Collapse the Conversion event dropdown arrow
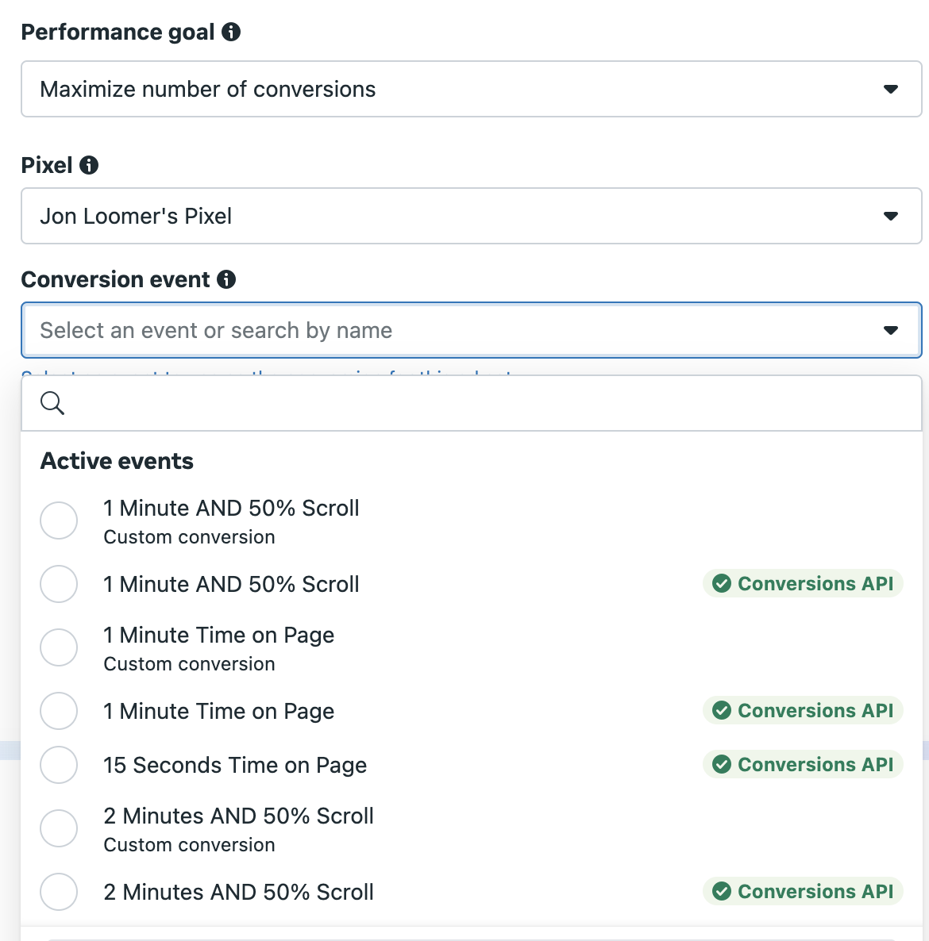 tap(891, 330)
